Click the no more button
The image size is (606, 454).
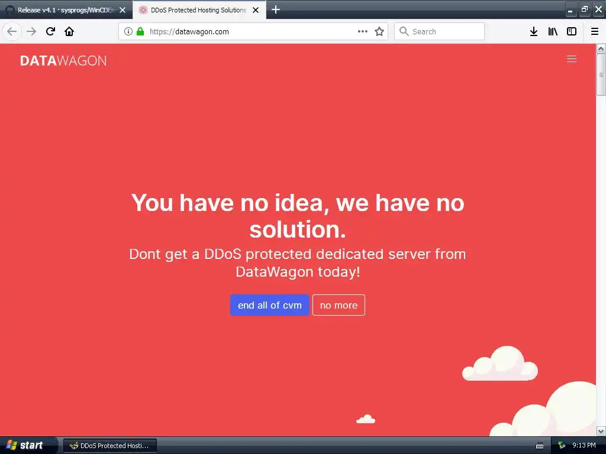click(339, 305)
